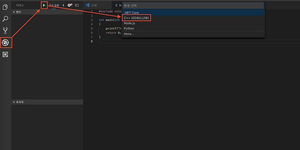Open debug configuration dropdown 구성 없음

(56, 5)
